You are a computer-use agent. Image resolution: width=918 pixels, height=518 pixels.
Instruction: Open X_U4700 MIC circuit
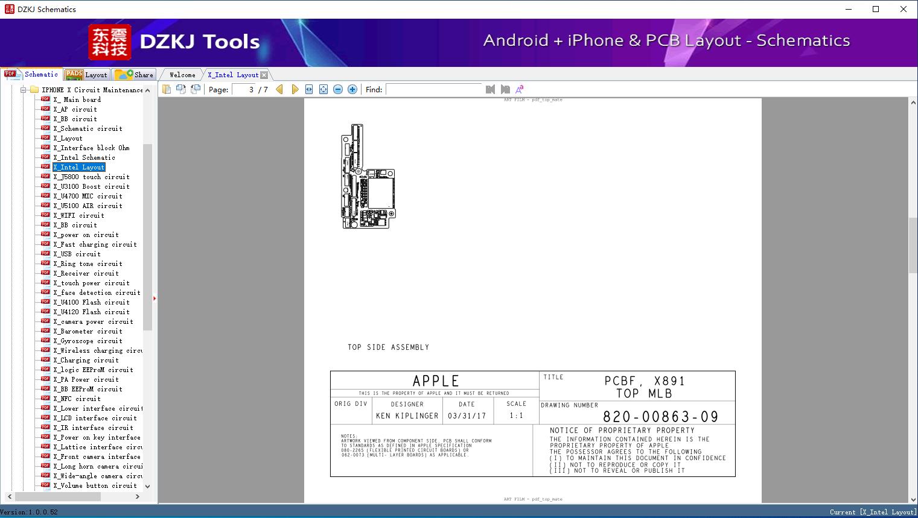coord(88,196)
